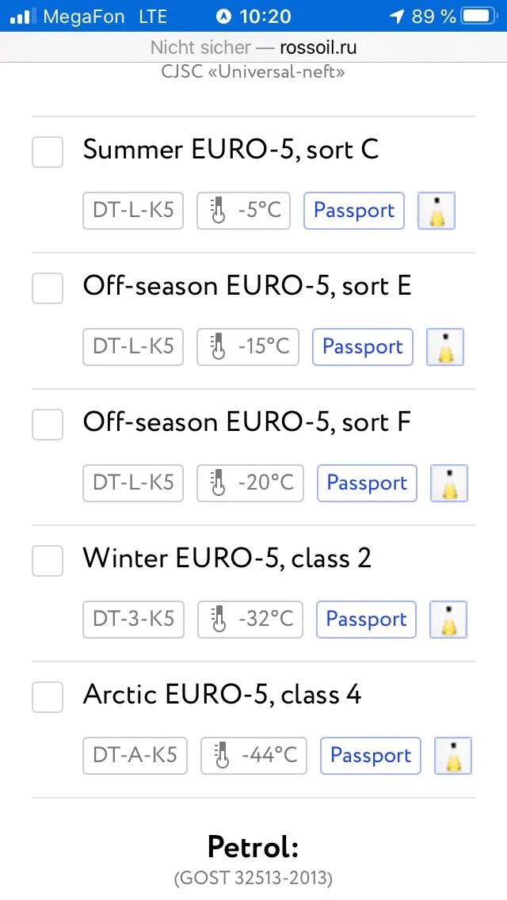Tap the DT-3-K5 grade tag
The height and width of the screenshot is (900, 507).
pos(133,620)
